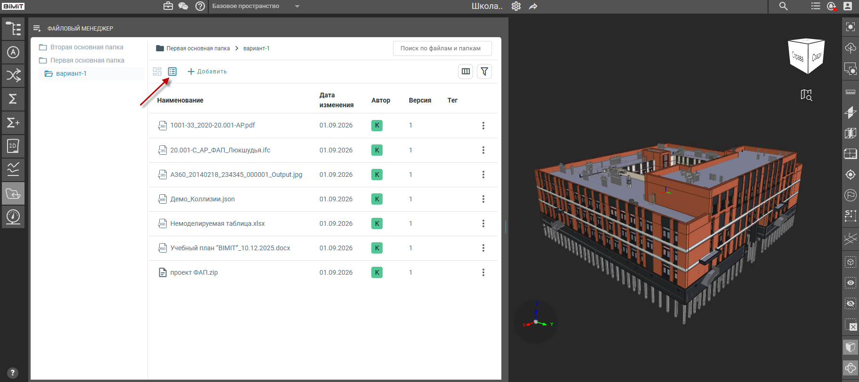This screenshot has width=859, height=382.
Task: Open the sigma summary tool
Action: coord(13,99)
